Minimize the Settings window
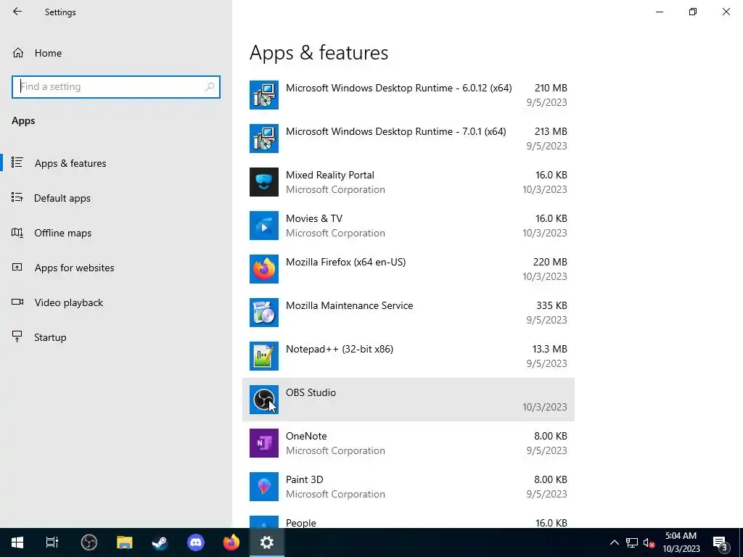Image resolution: width=743 pixels, height=557 pixels. 660,12
